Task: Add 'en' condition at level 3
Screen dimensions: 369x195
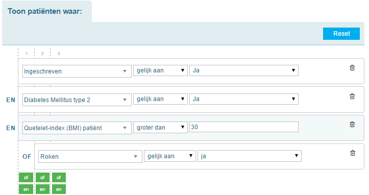Action: pyautogui.click(x=59, y=189)
